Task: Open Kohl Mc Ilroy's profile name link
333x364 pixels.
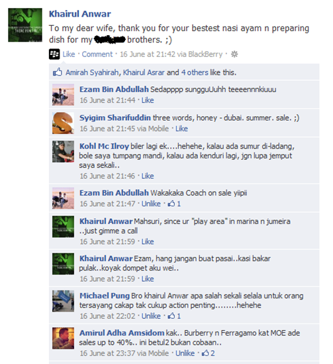Action: pos(104,147)
